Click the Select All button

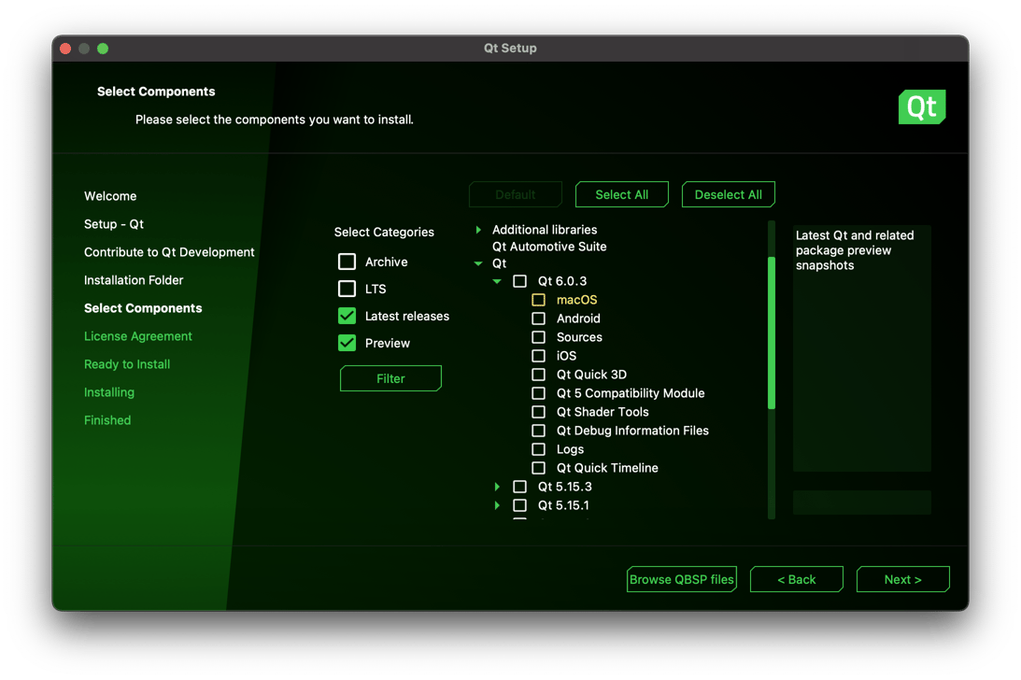621,194
